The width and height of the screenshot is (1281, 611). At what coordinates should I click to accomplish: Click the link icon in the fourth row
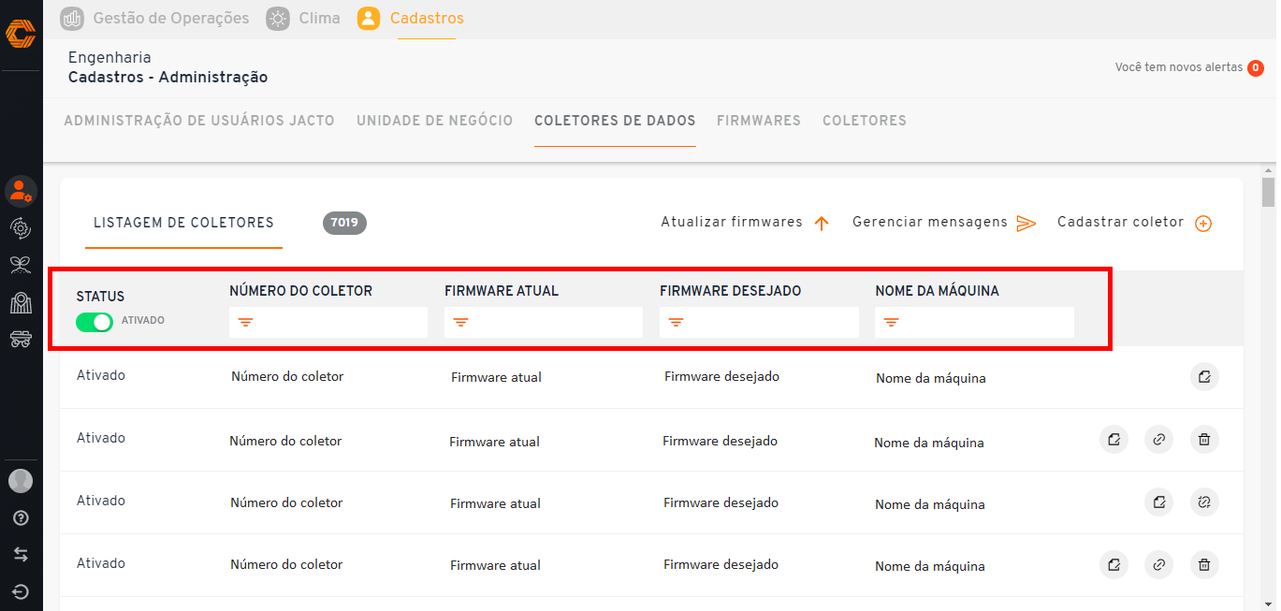1158,565
